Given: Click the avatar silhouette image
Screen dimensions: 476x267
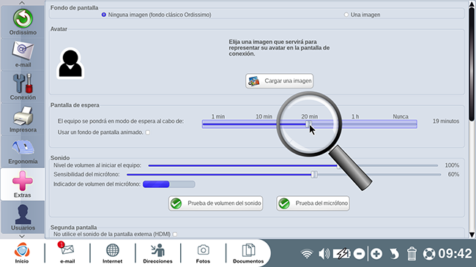Looking at the screenshot, I should 70,63.
